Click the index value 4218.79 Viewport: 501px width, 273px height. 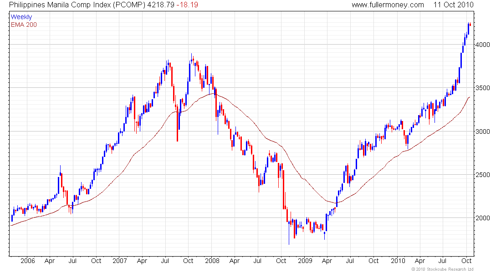click(x=161, y=5)
